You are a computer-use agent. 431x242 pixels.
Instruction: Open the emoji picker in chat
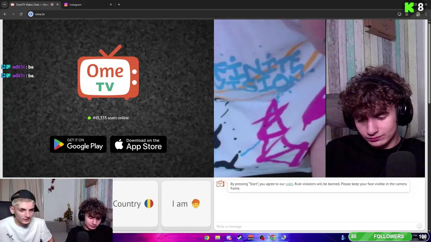pos(420,226)
